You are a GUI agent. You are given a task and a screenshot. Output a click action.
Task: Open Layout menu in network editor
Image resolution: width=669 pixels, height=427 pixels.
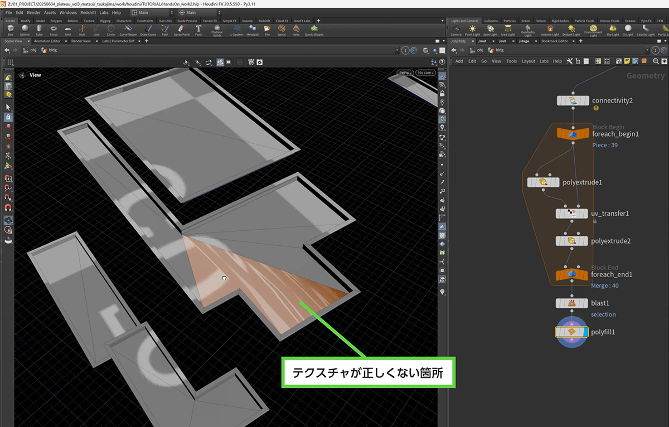click(x=528, y=61)
